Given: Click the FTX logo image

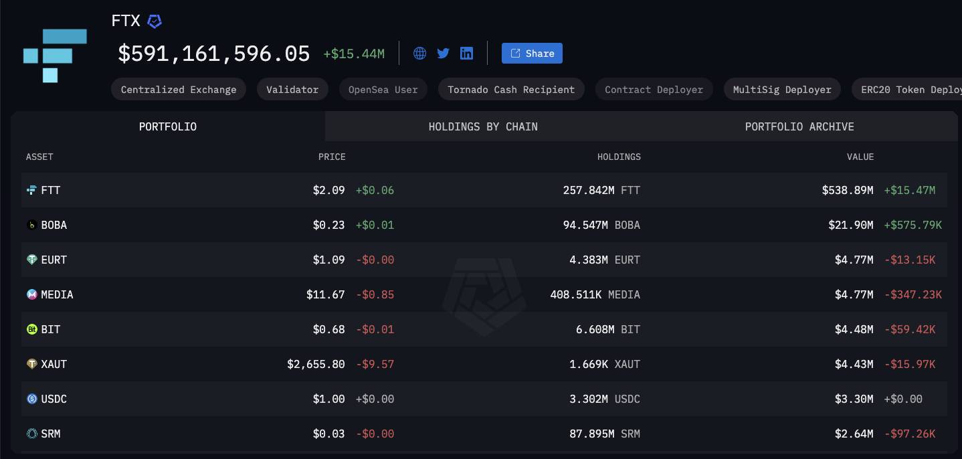Looking at the screenshot, I should pyautogui.click(x=55, y=56).
